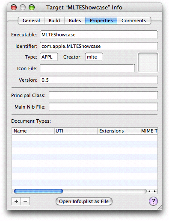Click the Extensions column header
The width and height of the screenshot is (169, 221).
119,131
